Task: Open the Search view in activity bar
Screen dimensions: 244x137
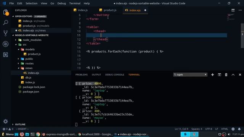Action: pyautogui.click(x=6, y=22)
